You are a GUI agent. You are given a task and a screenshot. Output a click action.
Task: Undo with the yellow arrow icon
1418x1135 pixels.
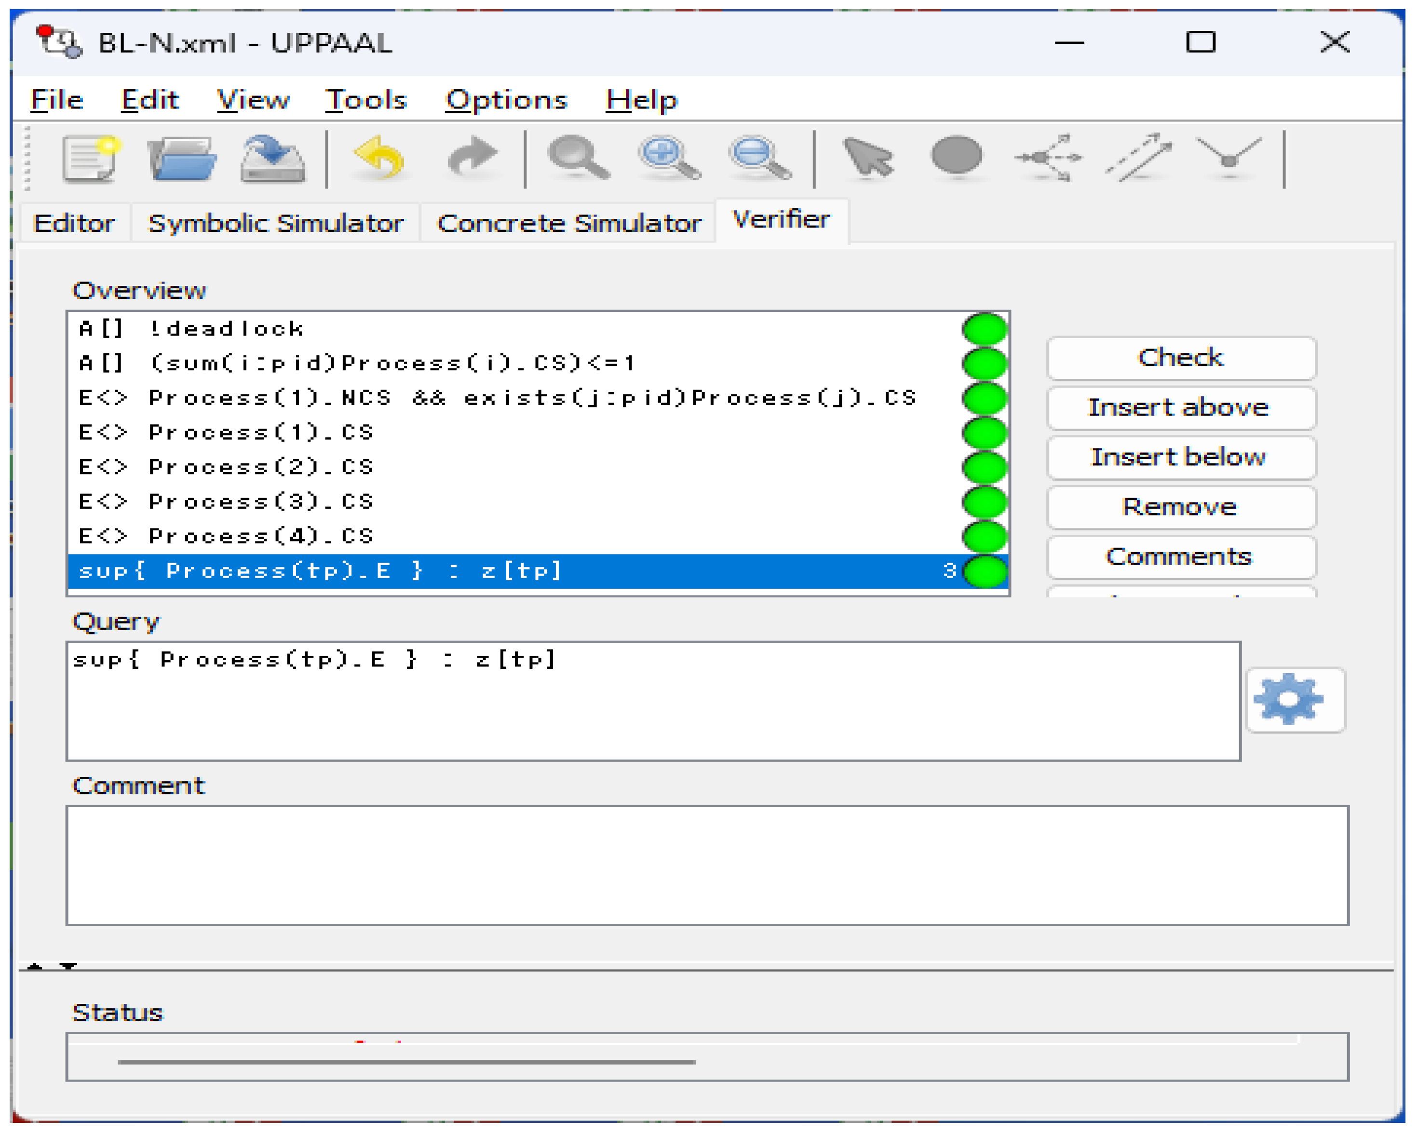point(380,158)
